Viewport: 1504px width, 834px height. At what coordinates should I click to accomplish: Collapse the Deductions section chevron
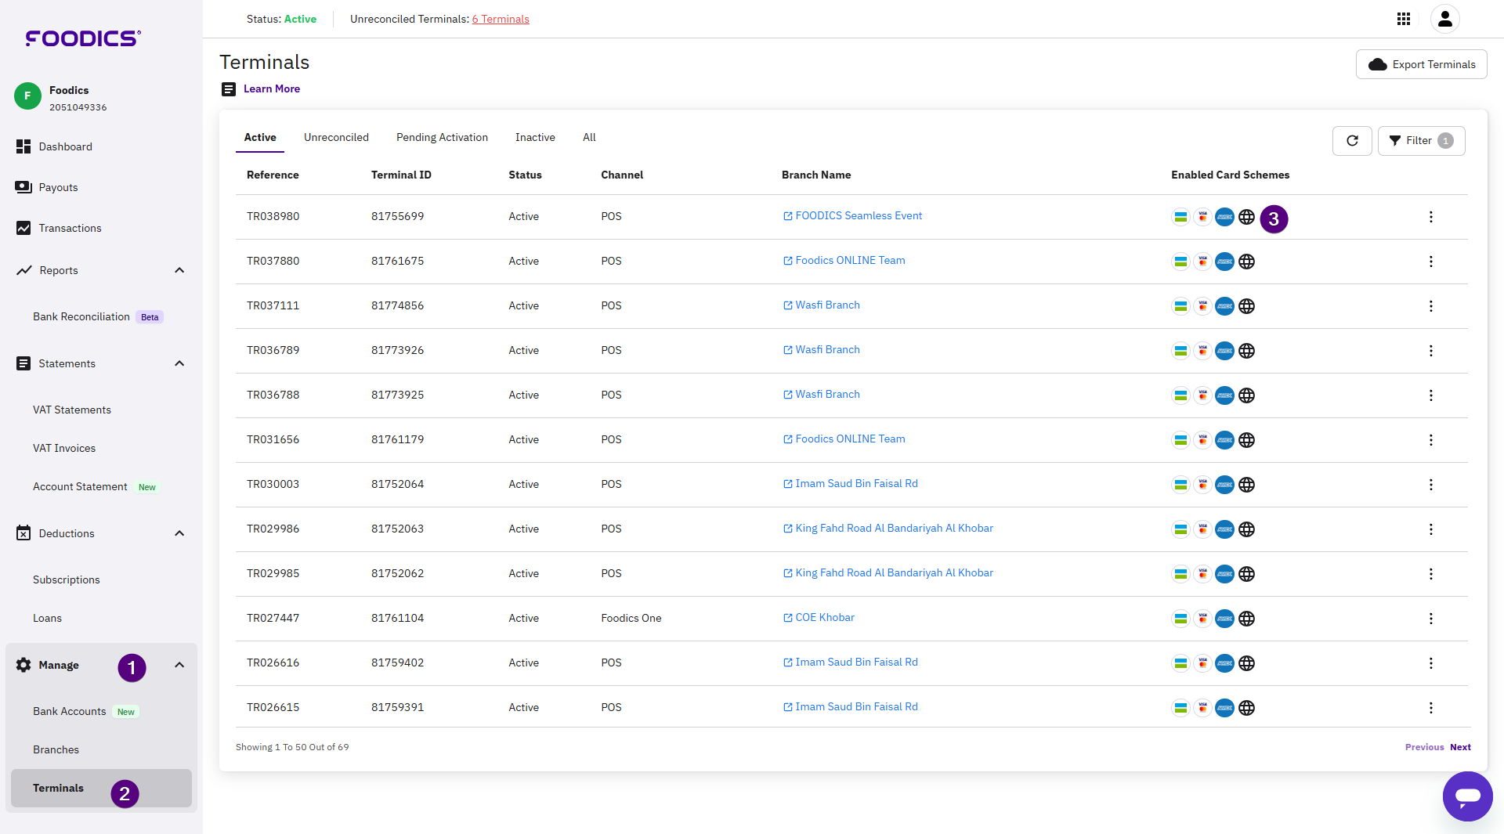click(x=179, y=533)
